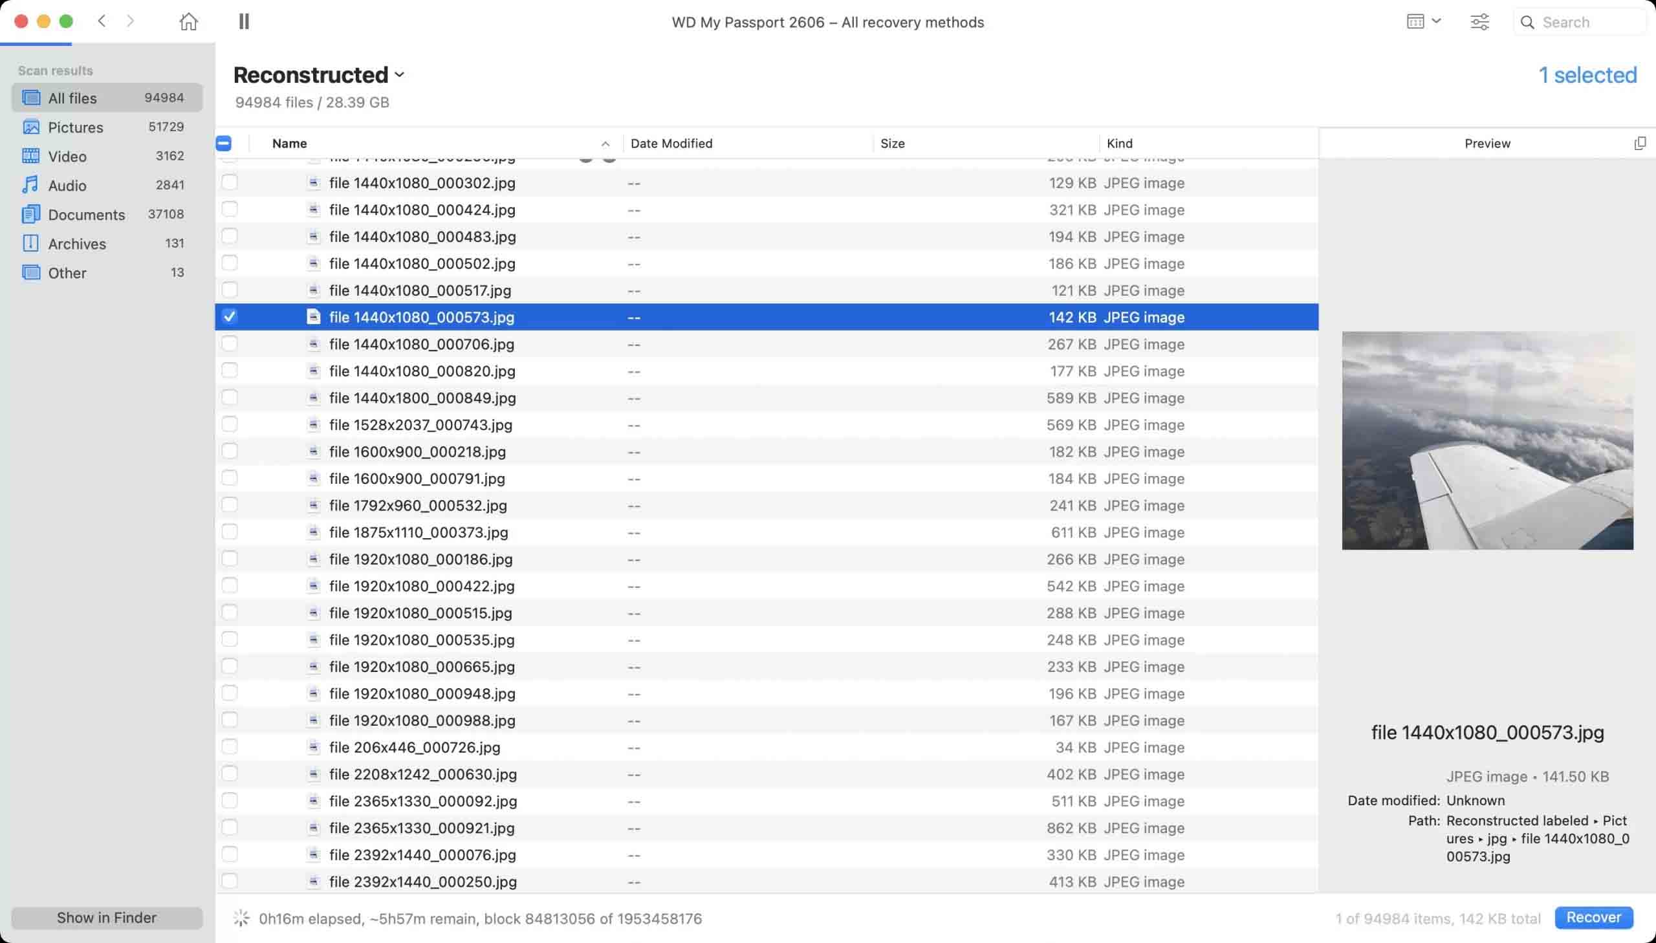
Task: Select row file 2365x1330_000092.jpg
Action: coord(767,801)
